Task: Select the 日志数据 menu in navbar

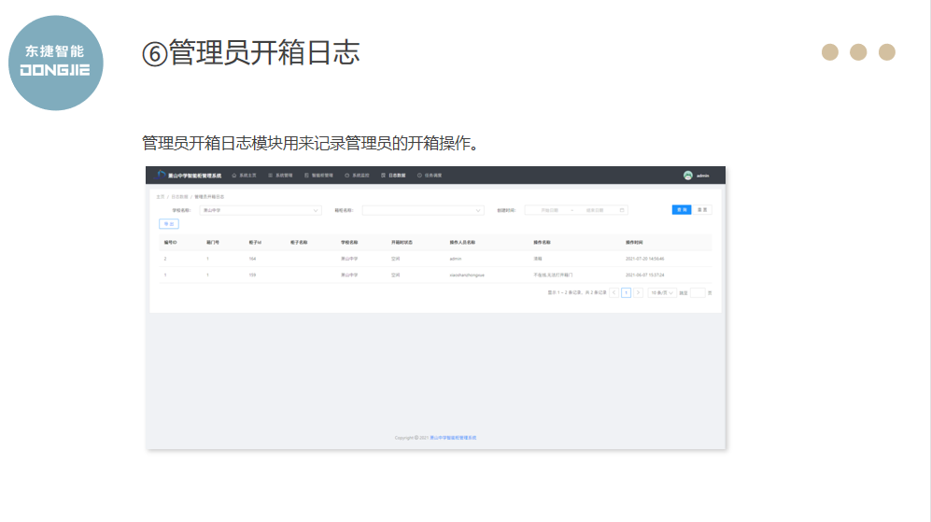Action: pos(397,175)
